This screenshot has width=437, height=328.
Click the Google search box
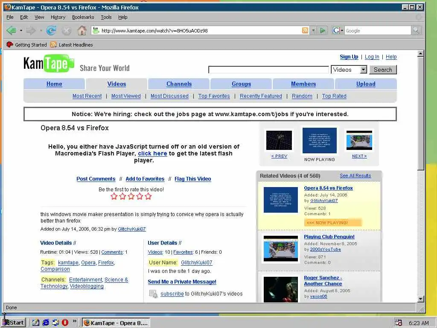(x=378, y=30)
